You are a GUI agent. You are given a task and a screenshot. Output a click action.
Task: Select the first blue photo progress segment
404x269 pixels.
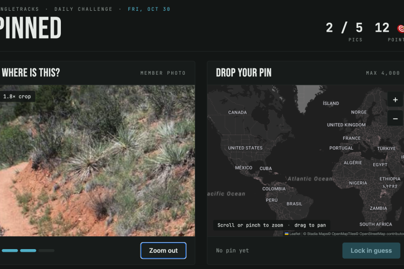pyautogui.click(x=10, y=251)
